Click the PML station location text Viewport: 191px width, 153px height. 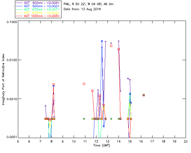click(89, 4)
